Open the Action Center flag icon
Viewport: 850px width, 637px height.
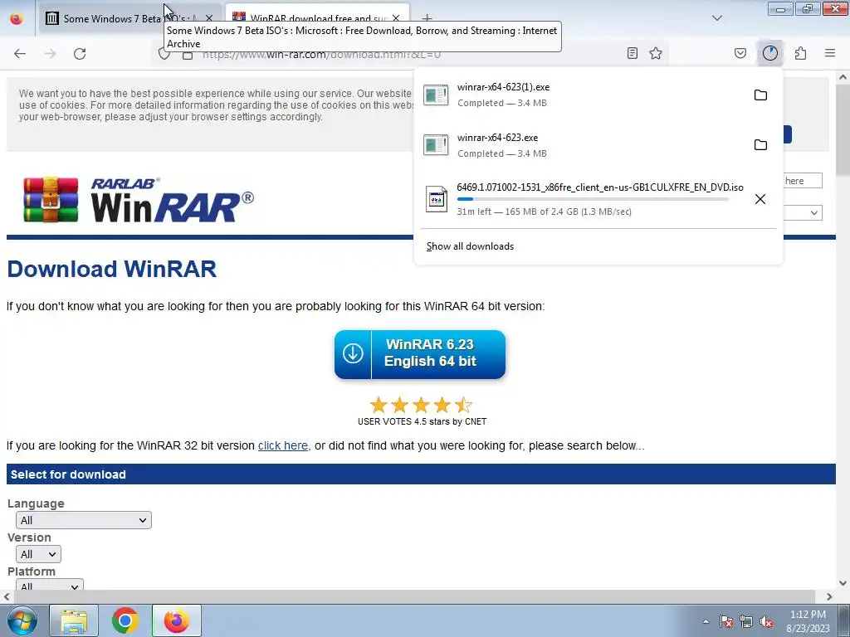725,621
